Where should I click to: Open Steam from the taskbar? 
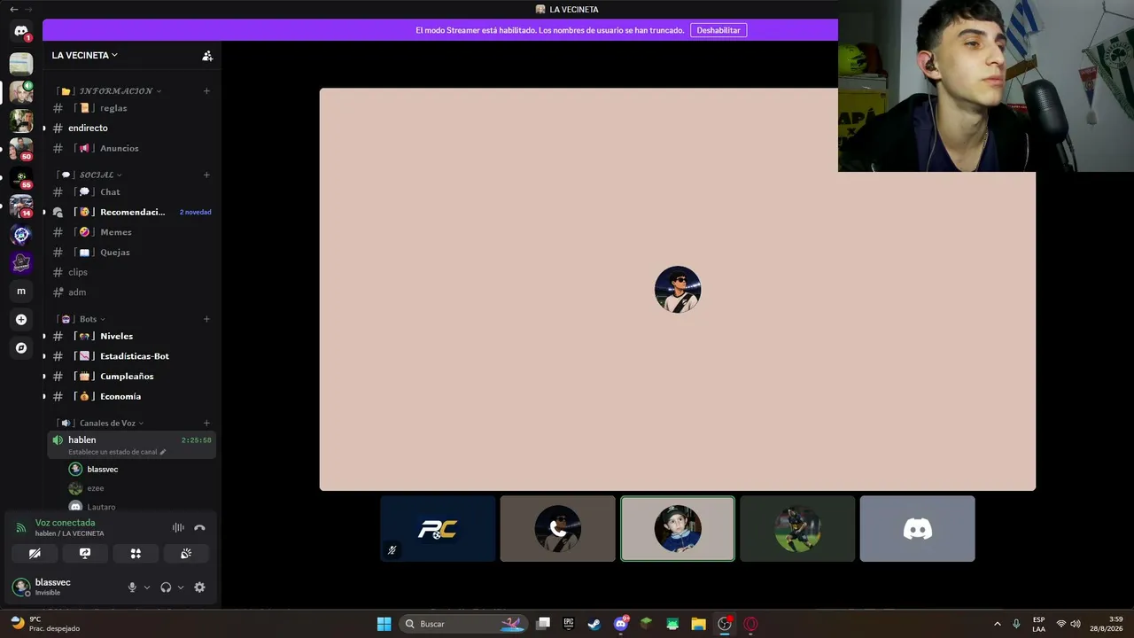(x=594, y=624)
